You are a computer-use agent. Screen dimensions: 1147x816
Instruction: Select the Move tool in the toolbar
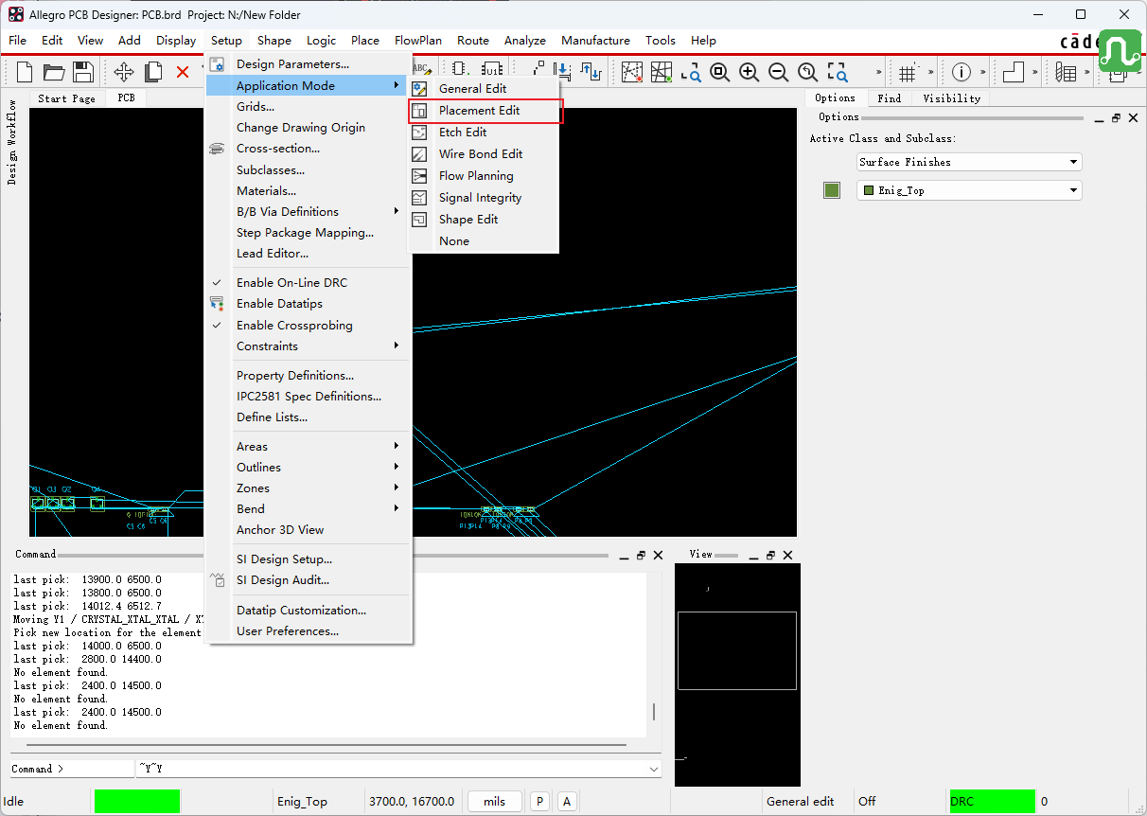click(x=124, y=72)
